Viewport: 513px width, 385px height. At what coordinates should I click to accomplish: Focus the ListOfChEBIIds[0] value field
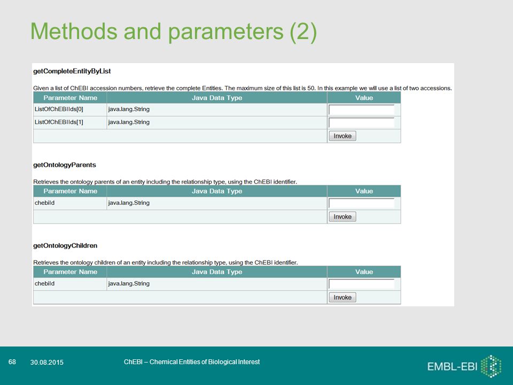[x=361, y=110]
